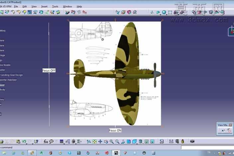Click the Focus OFF label
234x156 pixels.
pyautogui.click(x=49, y=71)
